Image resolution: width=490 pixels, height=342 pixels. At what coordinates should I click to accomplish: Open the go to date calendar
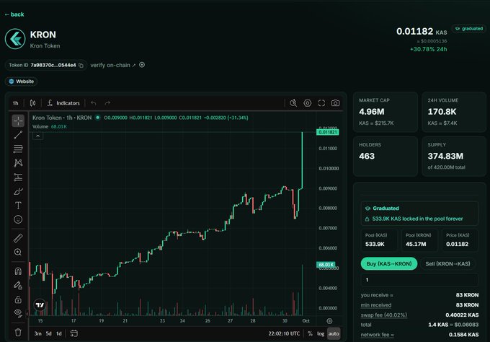coord(73,333)
